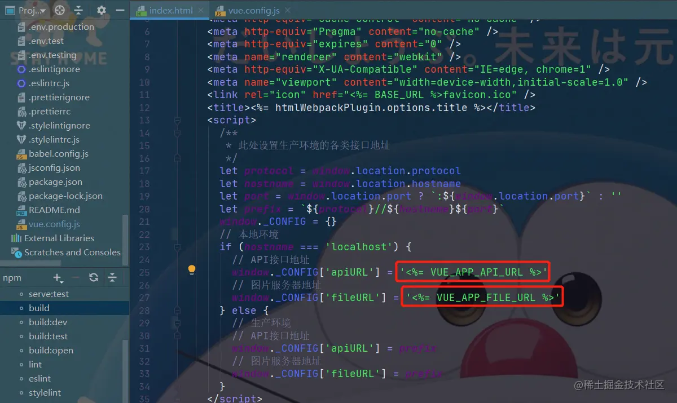The width and height of the screenshot is (677, 403).
Task: Select the stylelint npm script
Action: click(x=45, y=393)
